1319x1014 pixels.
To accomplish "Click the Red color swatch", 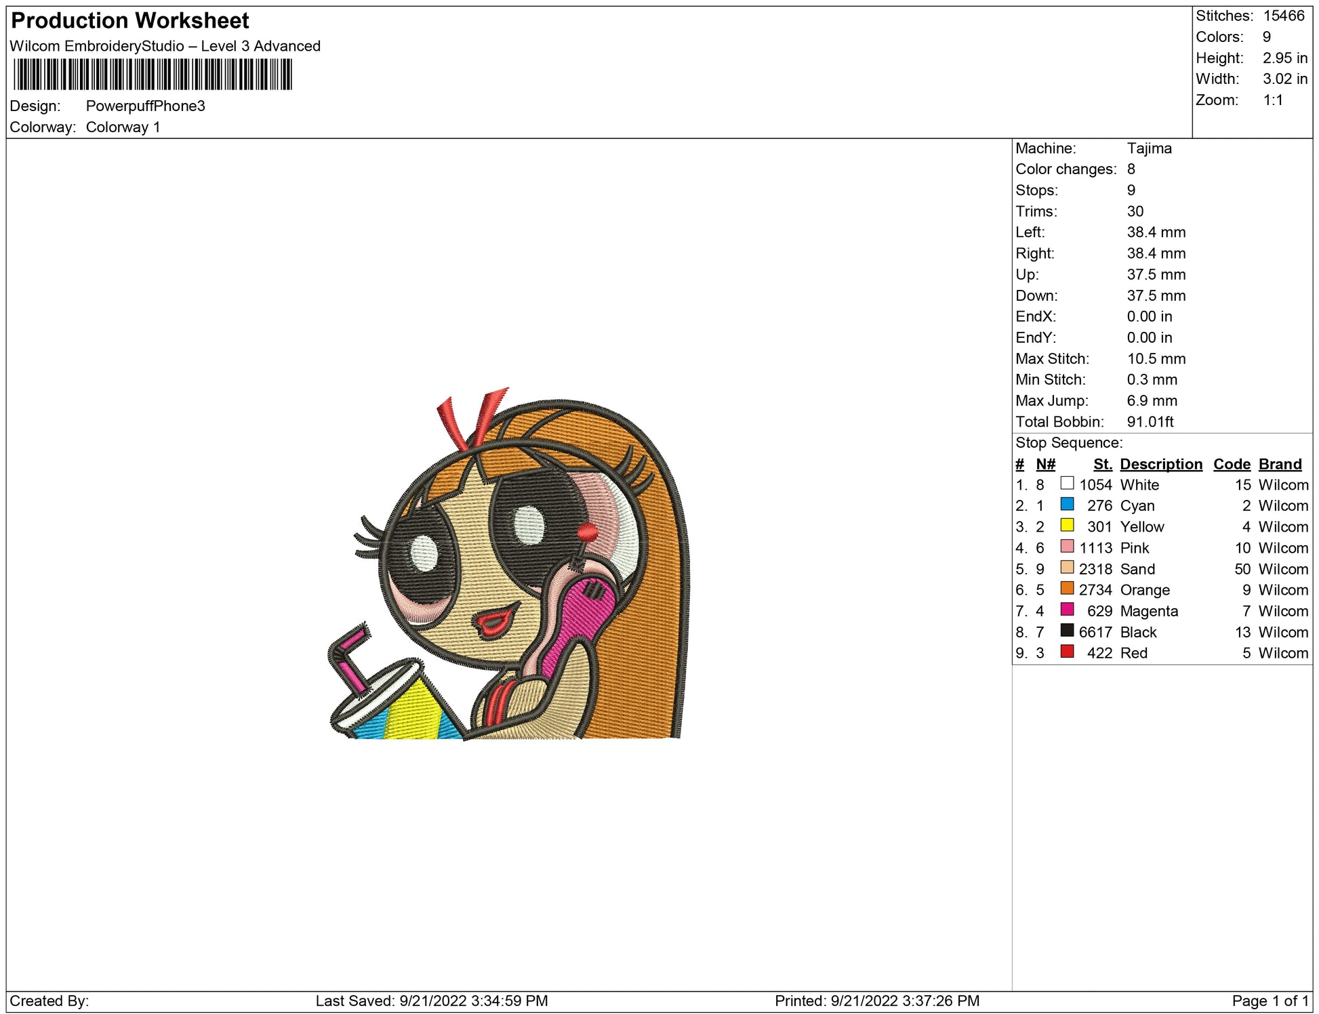I will click(1067, 651).
